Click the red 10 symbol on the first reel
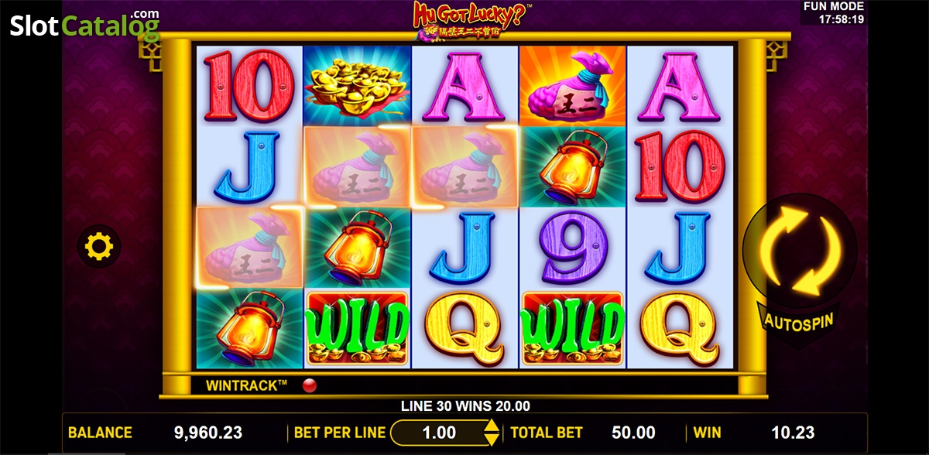 tap(249, 85)
